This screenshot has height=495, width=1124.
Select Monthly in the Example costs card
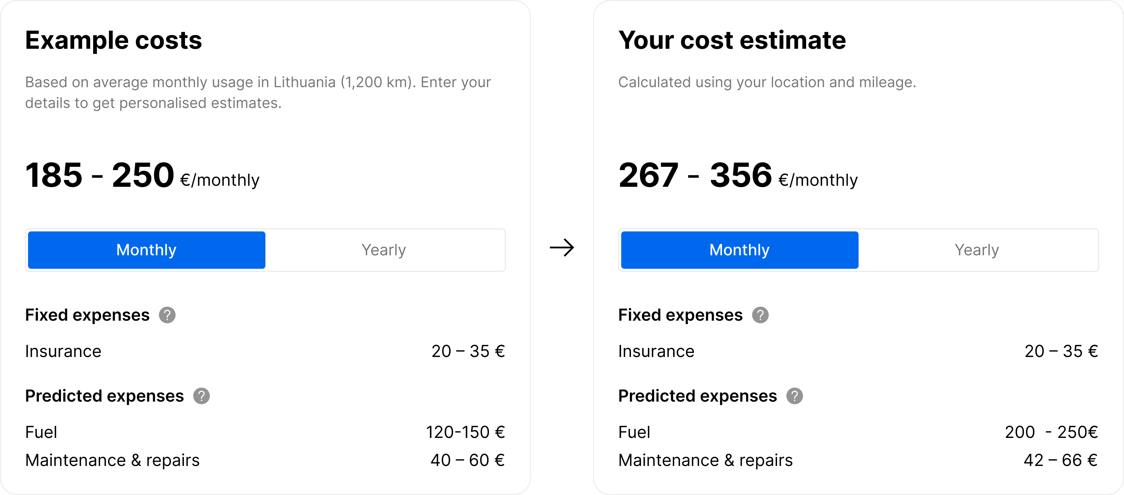coord(146,250)
